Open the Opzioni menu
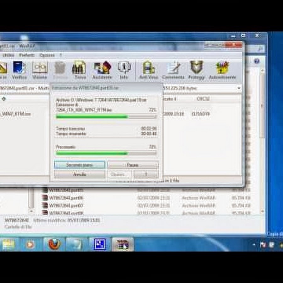This screenshot has width=283, height=283. point(47,55)
